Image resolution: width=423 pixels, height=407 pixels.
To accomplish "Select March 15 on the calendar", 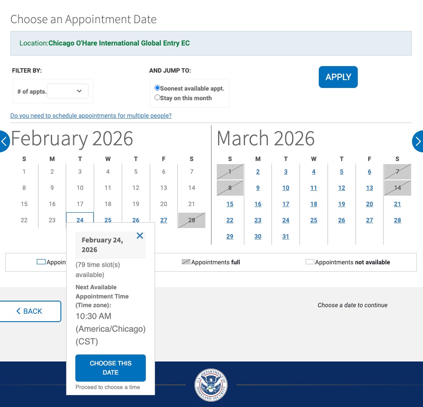I will (x=230, y=204).
